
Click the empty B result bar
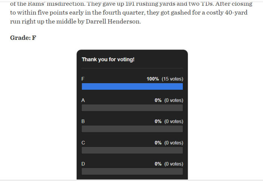pyautogui.click(x=132, y=129)
